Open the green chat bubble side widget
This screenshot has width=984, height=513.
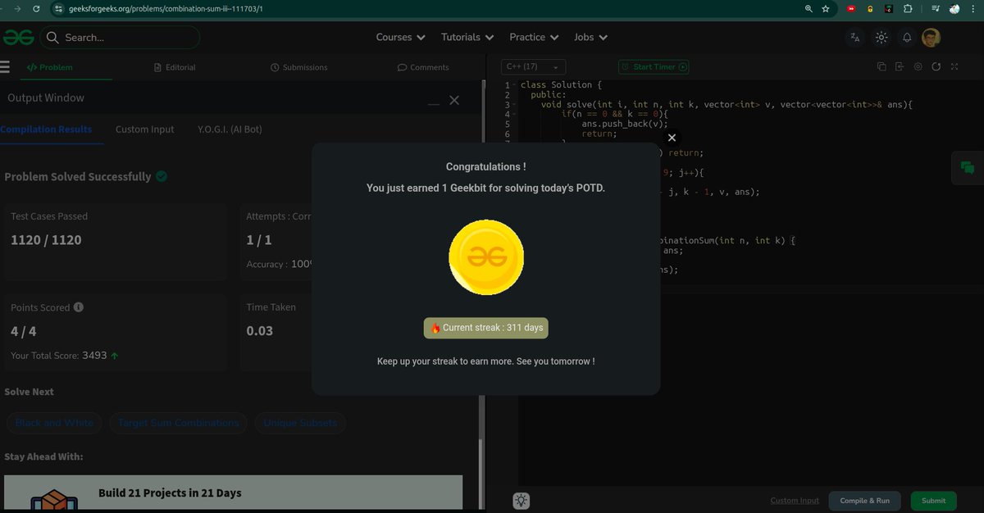(x=968, y=168)
